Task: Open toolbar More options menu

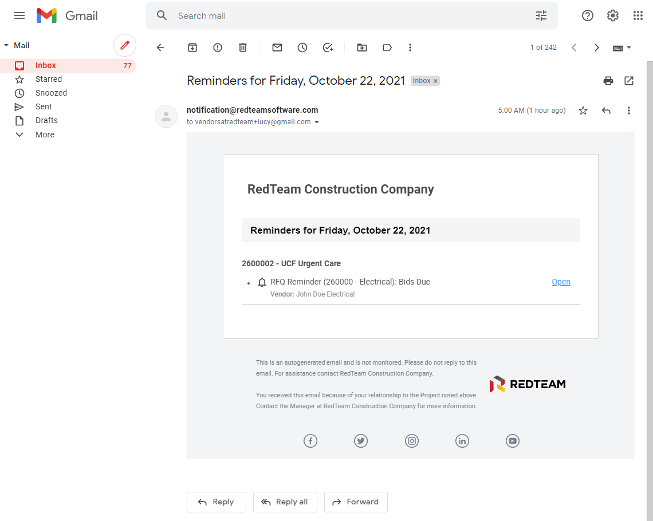Action: 410,48
